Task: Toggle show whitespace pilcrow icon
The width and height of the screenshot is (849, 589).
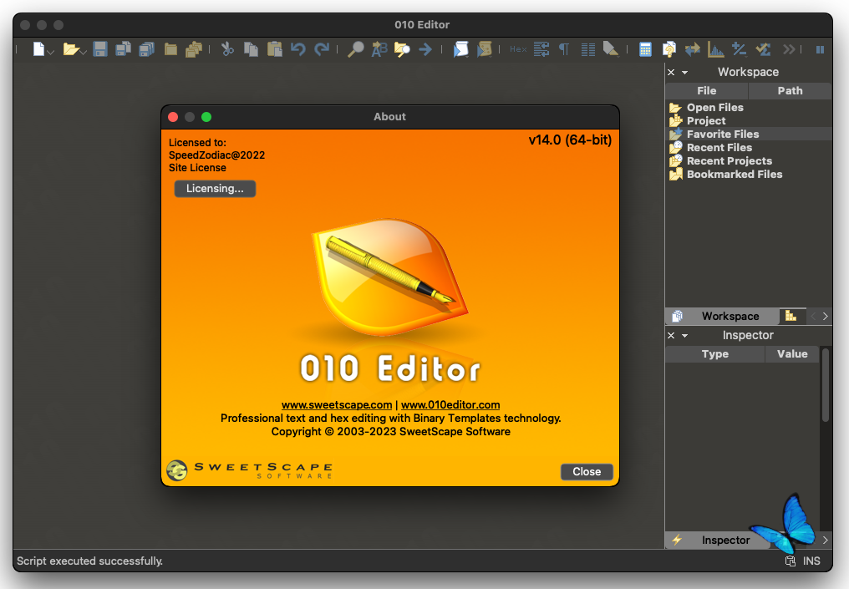Action: pyautogui.click(x=564, y=49)
